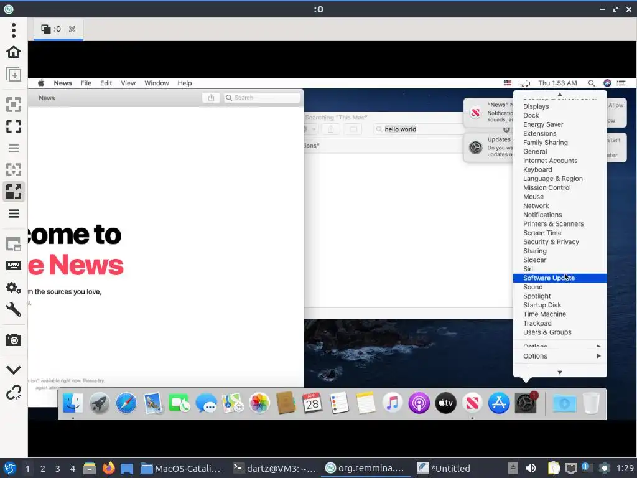Open the Apple menu
637x478 pixels.
point(41,83)
